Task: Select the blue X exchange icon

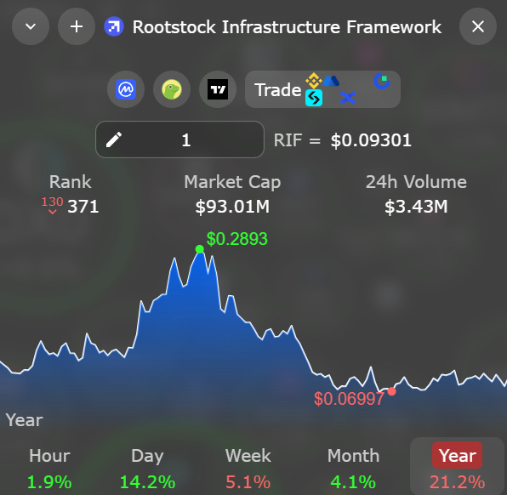Action: tap(348, 98)
